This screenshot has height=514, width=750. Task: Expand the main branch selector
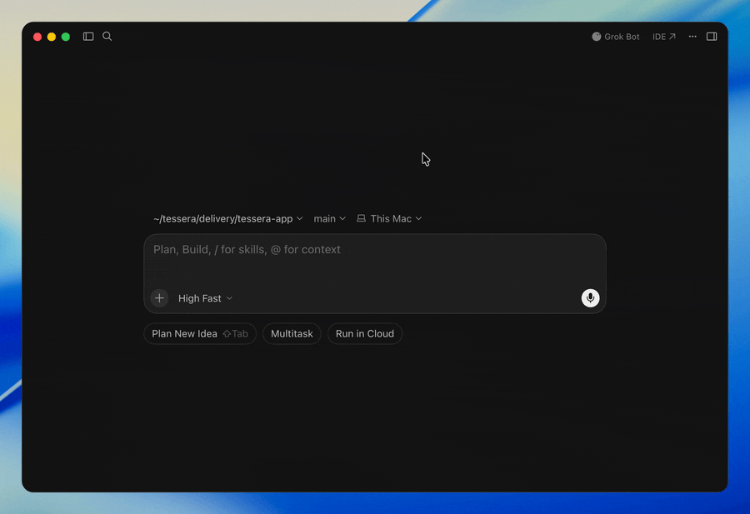(329, 218)
